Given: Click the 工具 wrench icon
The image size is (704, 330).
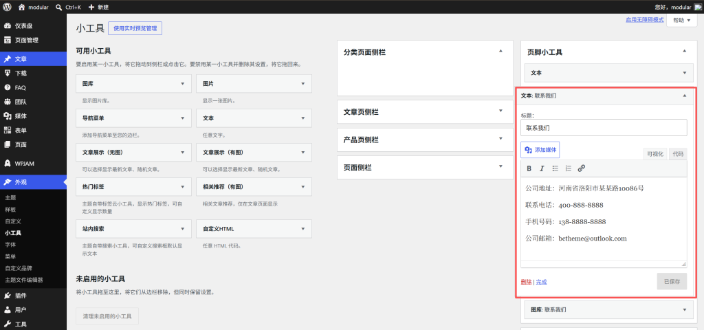Looking at the screenshot, I should tap(8, 324).
